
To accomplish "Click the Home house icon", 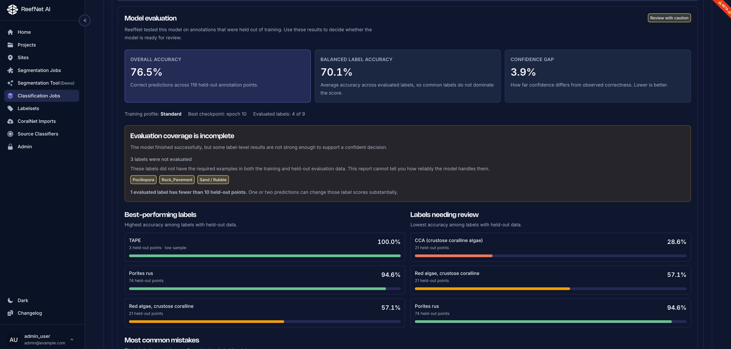I will click(x=10, y=32).
